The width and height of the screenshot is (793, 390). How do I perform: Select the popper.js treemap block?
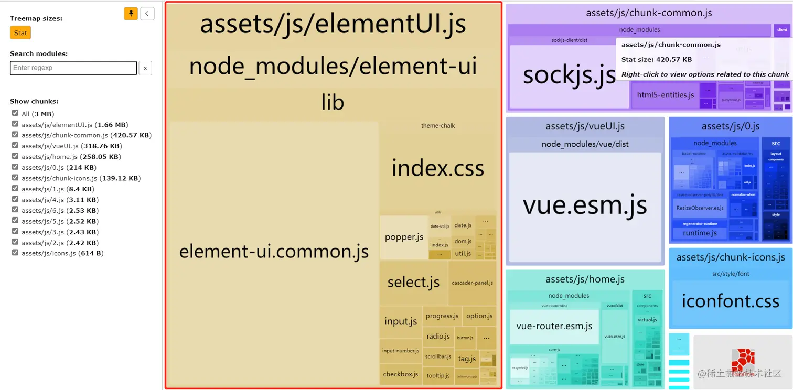point(404,237)
